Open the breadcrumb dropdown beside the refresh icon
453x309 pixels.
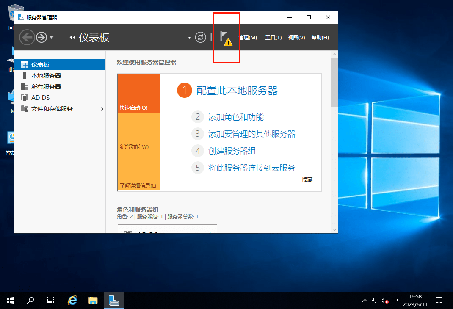coord(189,38)
